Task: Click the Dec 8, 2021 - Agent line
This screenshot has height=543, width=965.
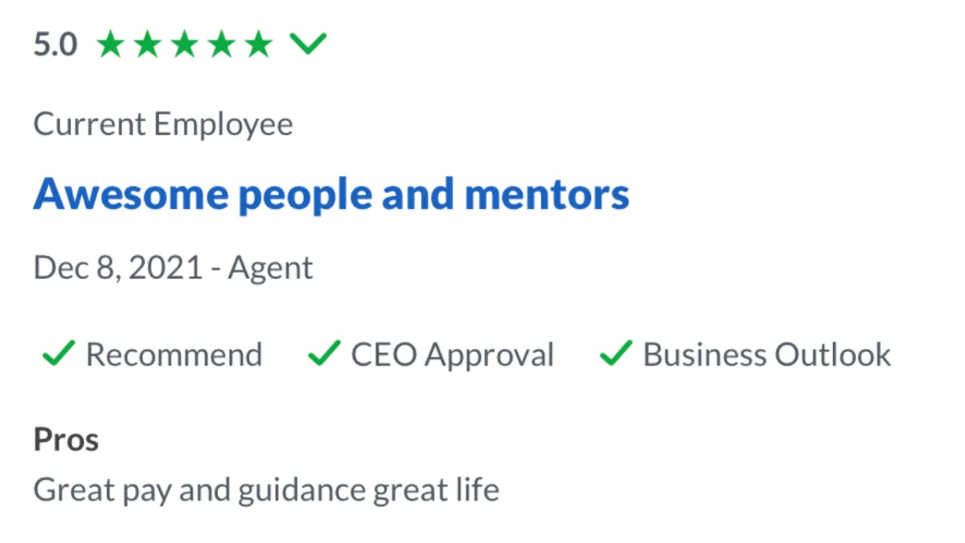Action: point(173,268)
